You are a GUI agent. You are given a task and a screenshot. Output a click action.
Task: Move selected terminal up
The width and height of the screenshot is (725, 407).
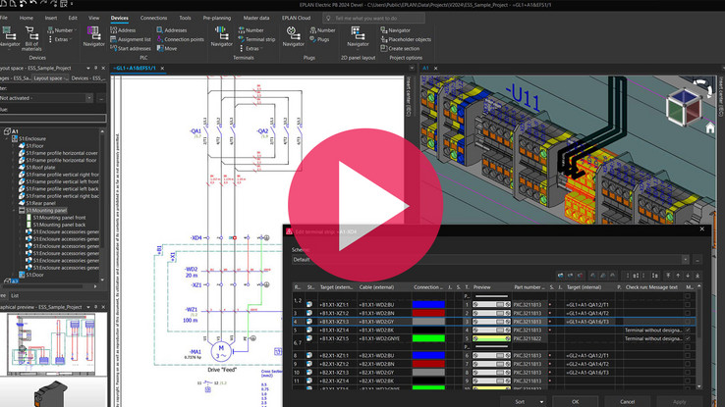coord(678,276)
